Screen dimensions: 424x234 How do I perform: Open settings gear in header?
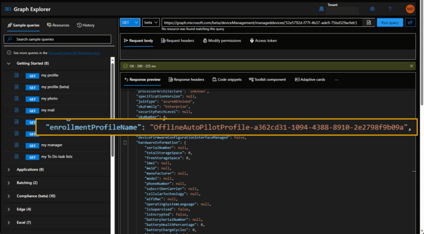pos(372,9)
